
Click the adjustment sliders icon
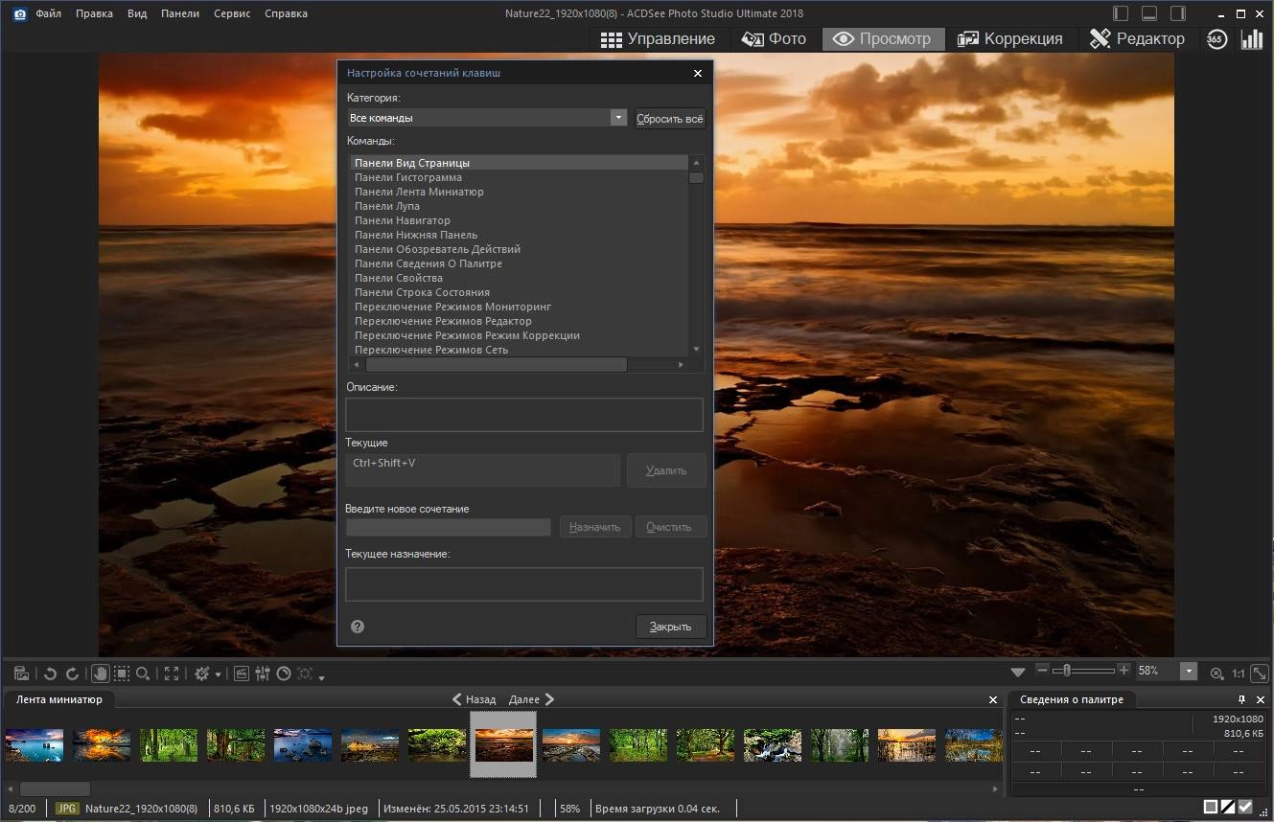[263, 674]
